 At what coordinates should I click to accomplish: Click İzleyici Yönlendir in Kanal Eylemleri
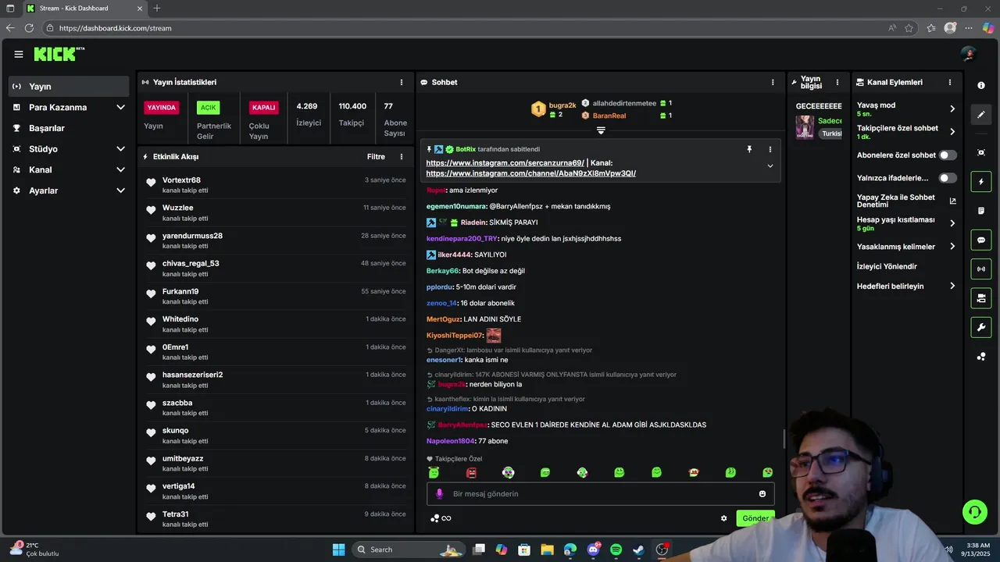click(887, 266)
